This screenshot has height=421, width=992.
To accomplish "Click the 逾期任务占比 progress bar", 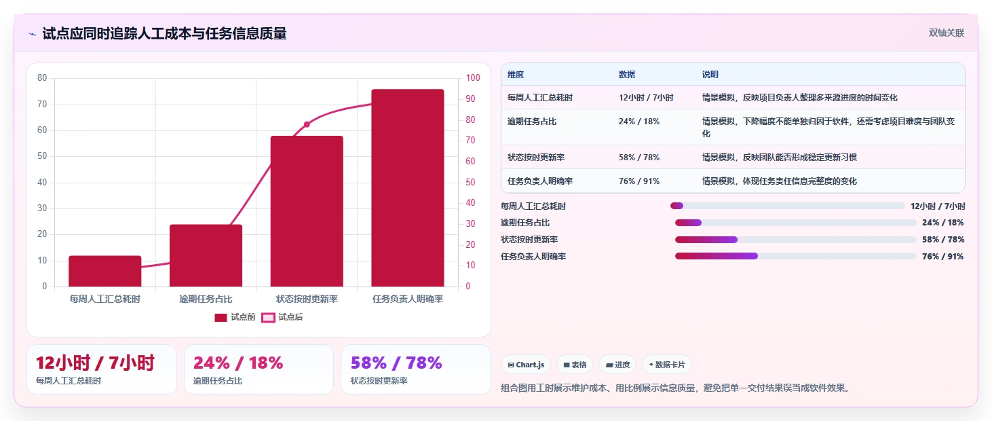I will pos(796,223).
